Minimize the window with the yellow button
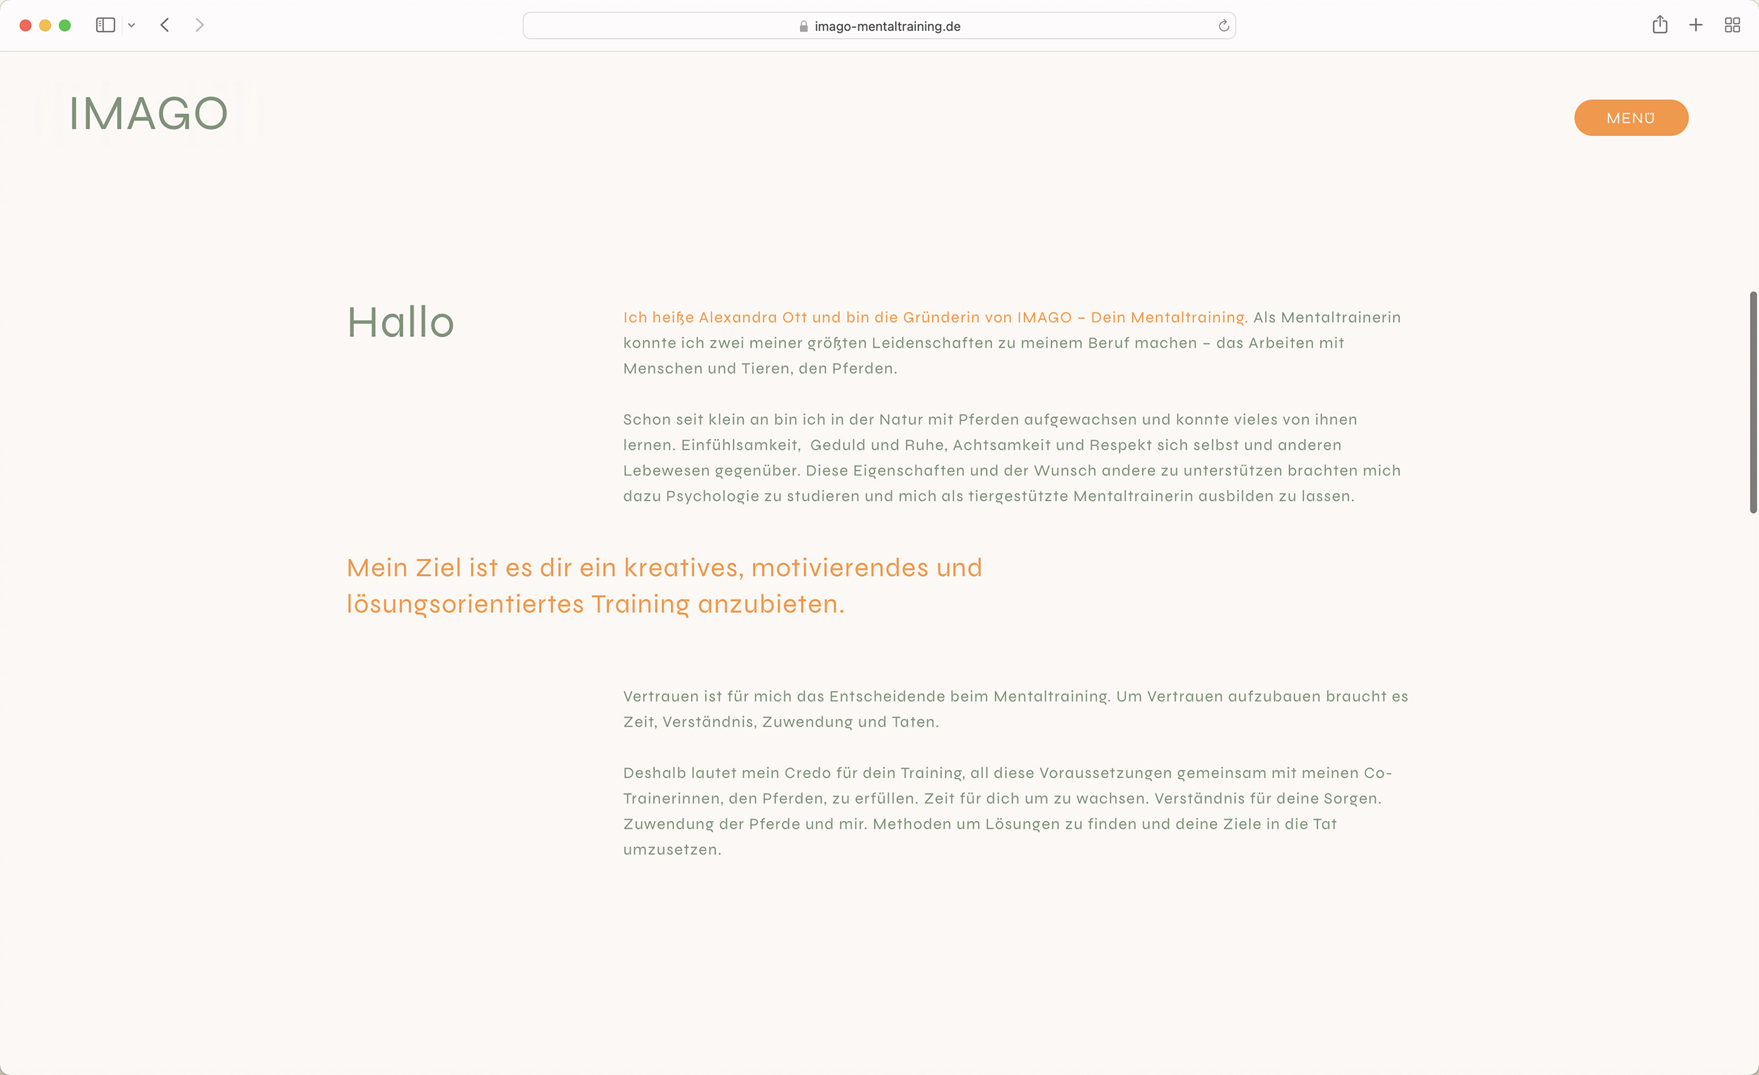The height and width of the screenshot is (1075, 1759). coord(45,26)
